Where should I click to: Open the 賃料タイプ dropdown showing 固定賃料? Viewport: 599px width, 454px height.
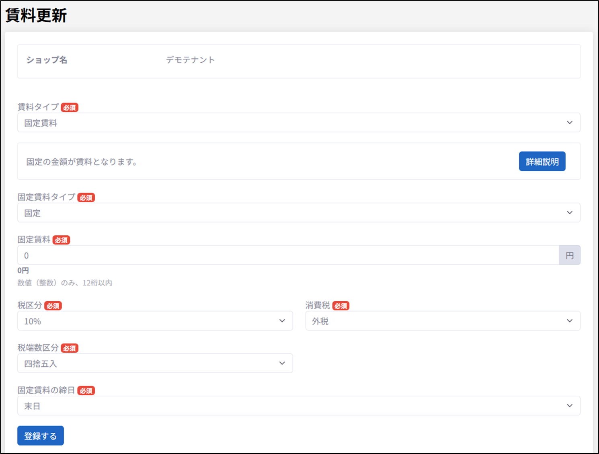tap(298, 123)
